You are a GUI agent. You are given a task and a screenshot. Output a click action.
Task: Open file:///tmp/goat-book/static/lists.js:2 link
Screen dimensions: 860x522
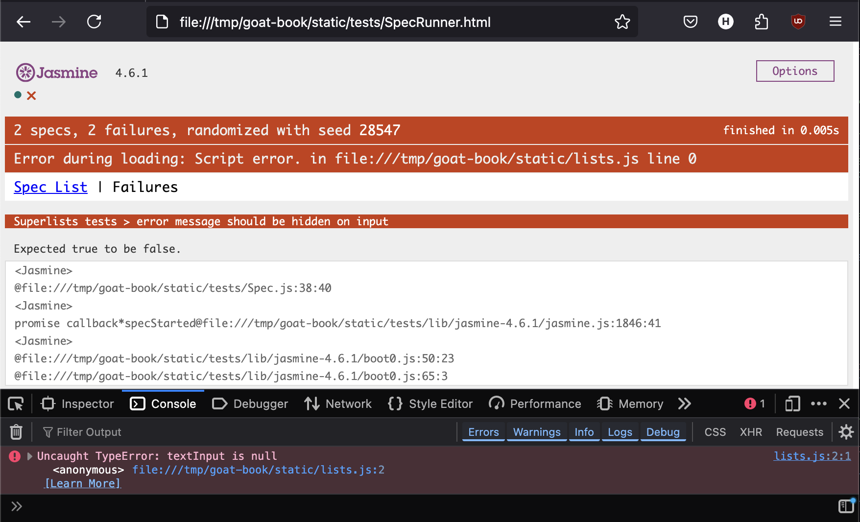click(x=258, y=470)
